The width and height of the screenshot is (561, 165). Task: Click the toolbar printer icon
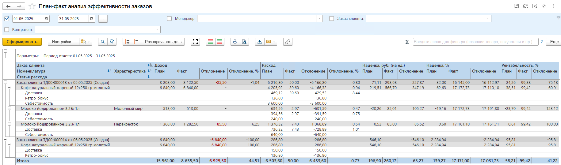(x=235, y=42)
